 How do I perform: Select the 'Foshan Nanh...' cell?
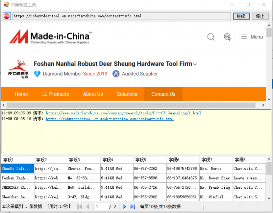pos(17,178)
